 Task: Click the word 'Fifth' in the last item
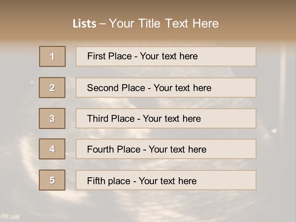click(x=96, y=181)
